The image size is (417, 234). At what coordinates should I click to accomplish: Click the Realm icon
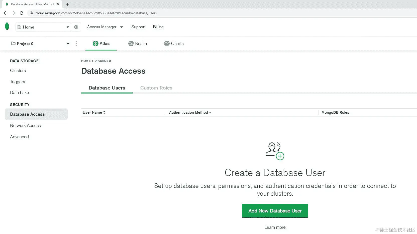pyautogui.click(x=131, y=43)
